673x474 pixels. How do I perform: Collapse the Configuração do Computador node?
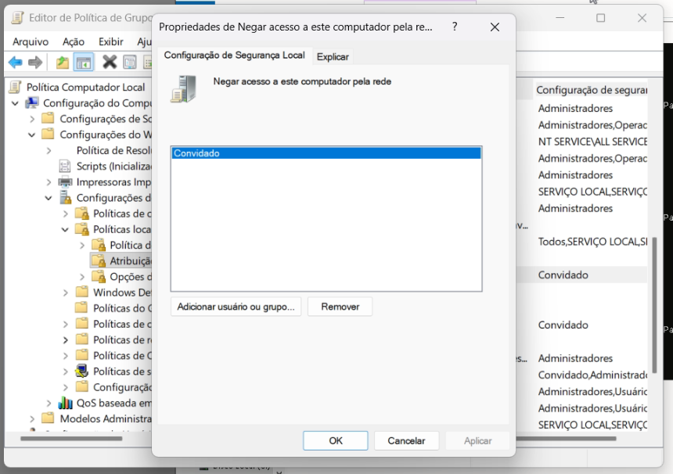[15, 103]
